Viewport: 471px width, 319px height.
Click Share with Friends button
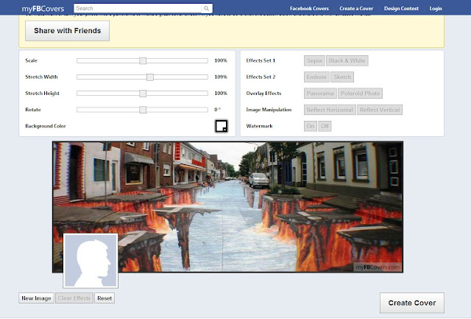tap(67, 31)
